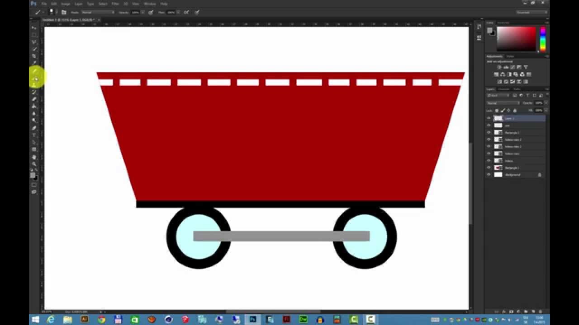579x325 pixels.
Task: Open the Window menu
Action: point(150,4)
